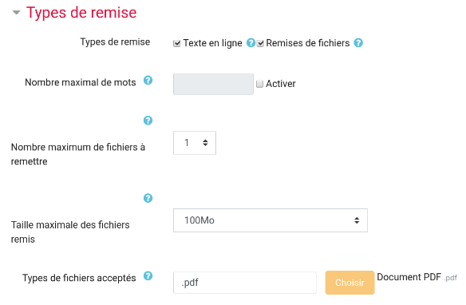Click the Activer label text
Screen dimensions: 466x305
coord(281,84)
